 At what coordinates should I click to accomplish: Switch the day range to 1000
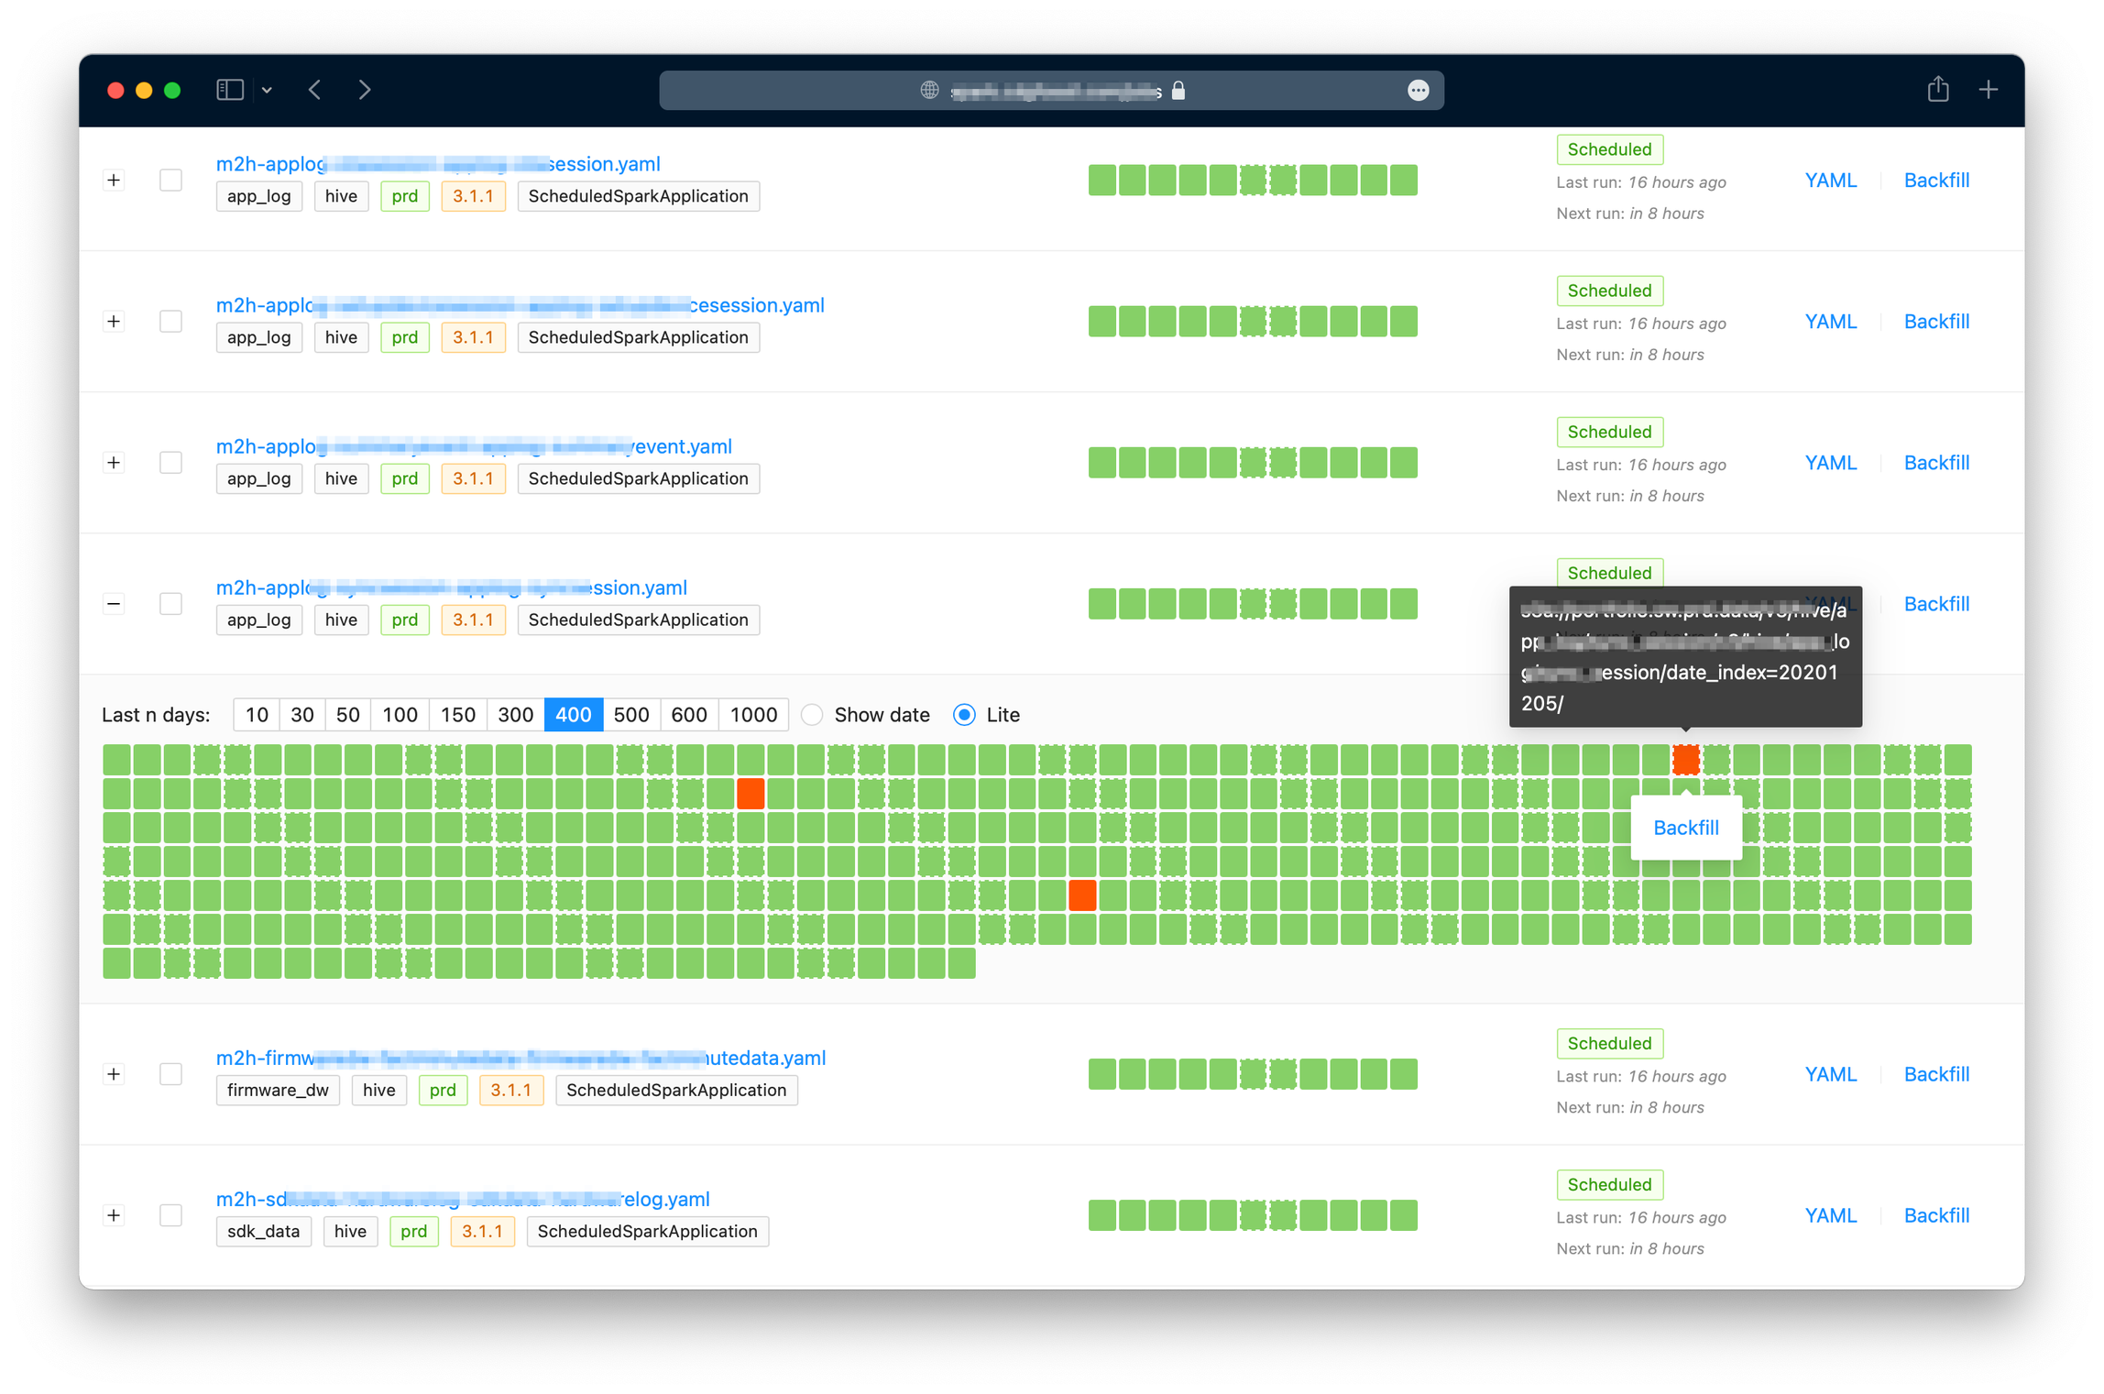click(x=752, y=714)
